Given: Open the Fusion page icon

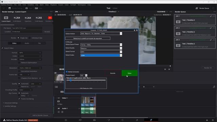Looking at the screenshot, I should point(108,120).
